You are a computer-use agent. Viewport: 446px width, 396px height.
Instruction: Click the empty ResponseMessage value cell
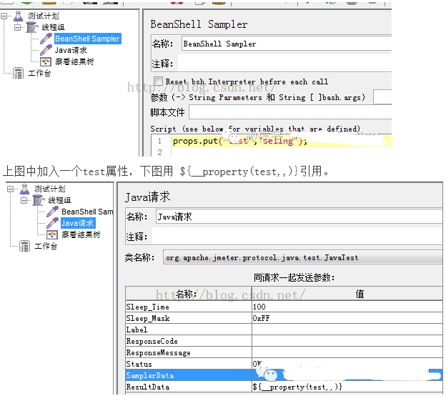[347, 352]
